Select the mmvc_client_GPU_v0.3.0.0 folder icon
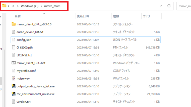Image resolution: width=191 pixels, height=107 pixels. 14,24
